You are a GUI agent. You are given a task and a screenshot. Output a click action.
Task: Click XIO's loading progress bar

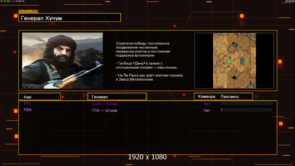247,103
